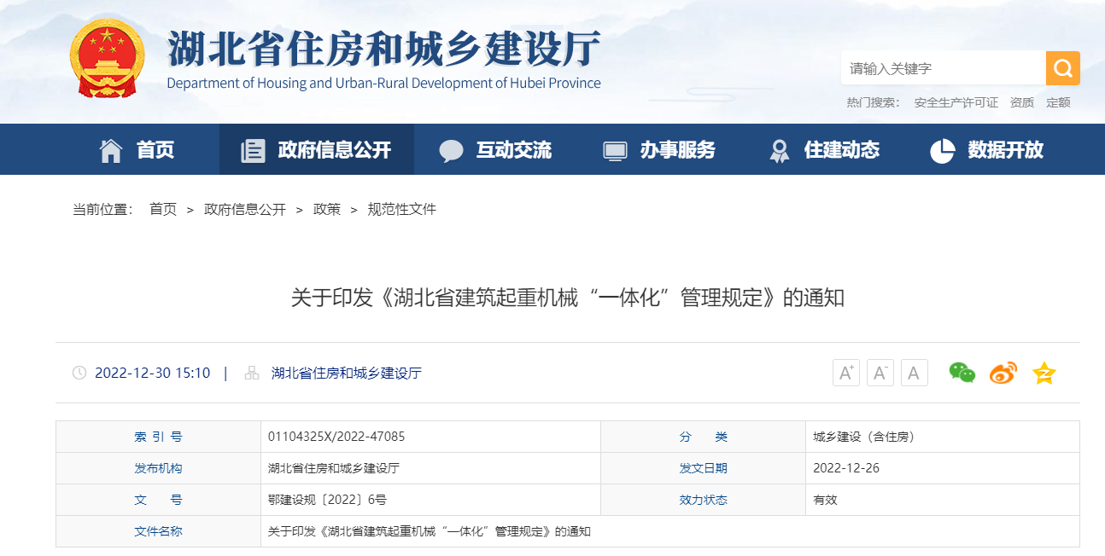Open the 互动交流 navigation tab

coord(495,150)
